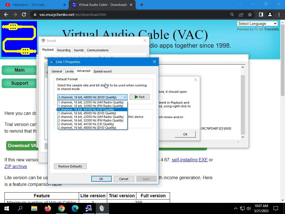
Task: Click Cancel in Line 1 Properties
Action: click(x=124, y=179)
